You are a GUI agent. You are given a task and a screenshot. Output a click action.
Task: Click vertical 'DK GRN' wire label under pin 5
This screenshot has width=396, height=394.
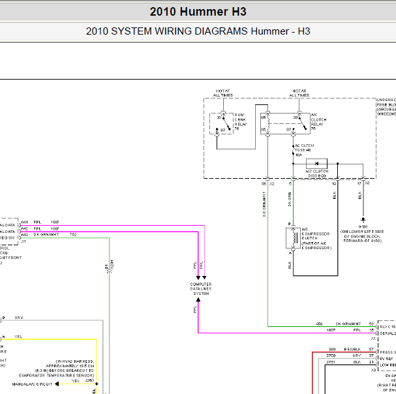click(x=290, y=199)
